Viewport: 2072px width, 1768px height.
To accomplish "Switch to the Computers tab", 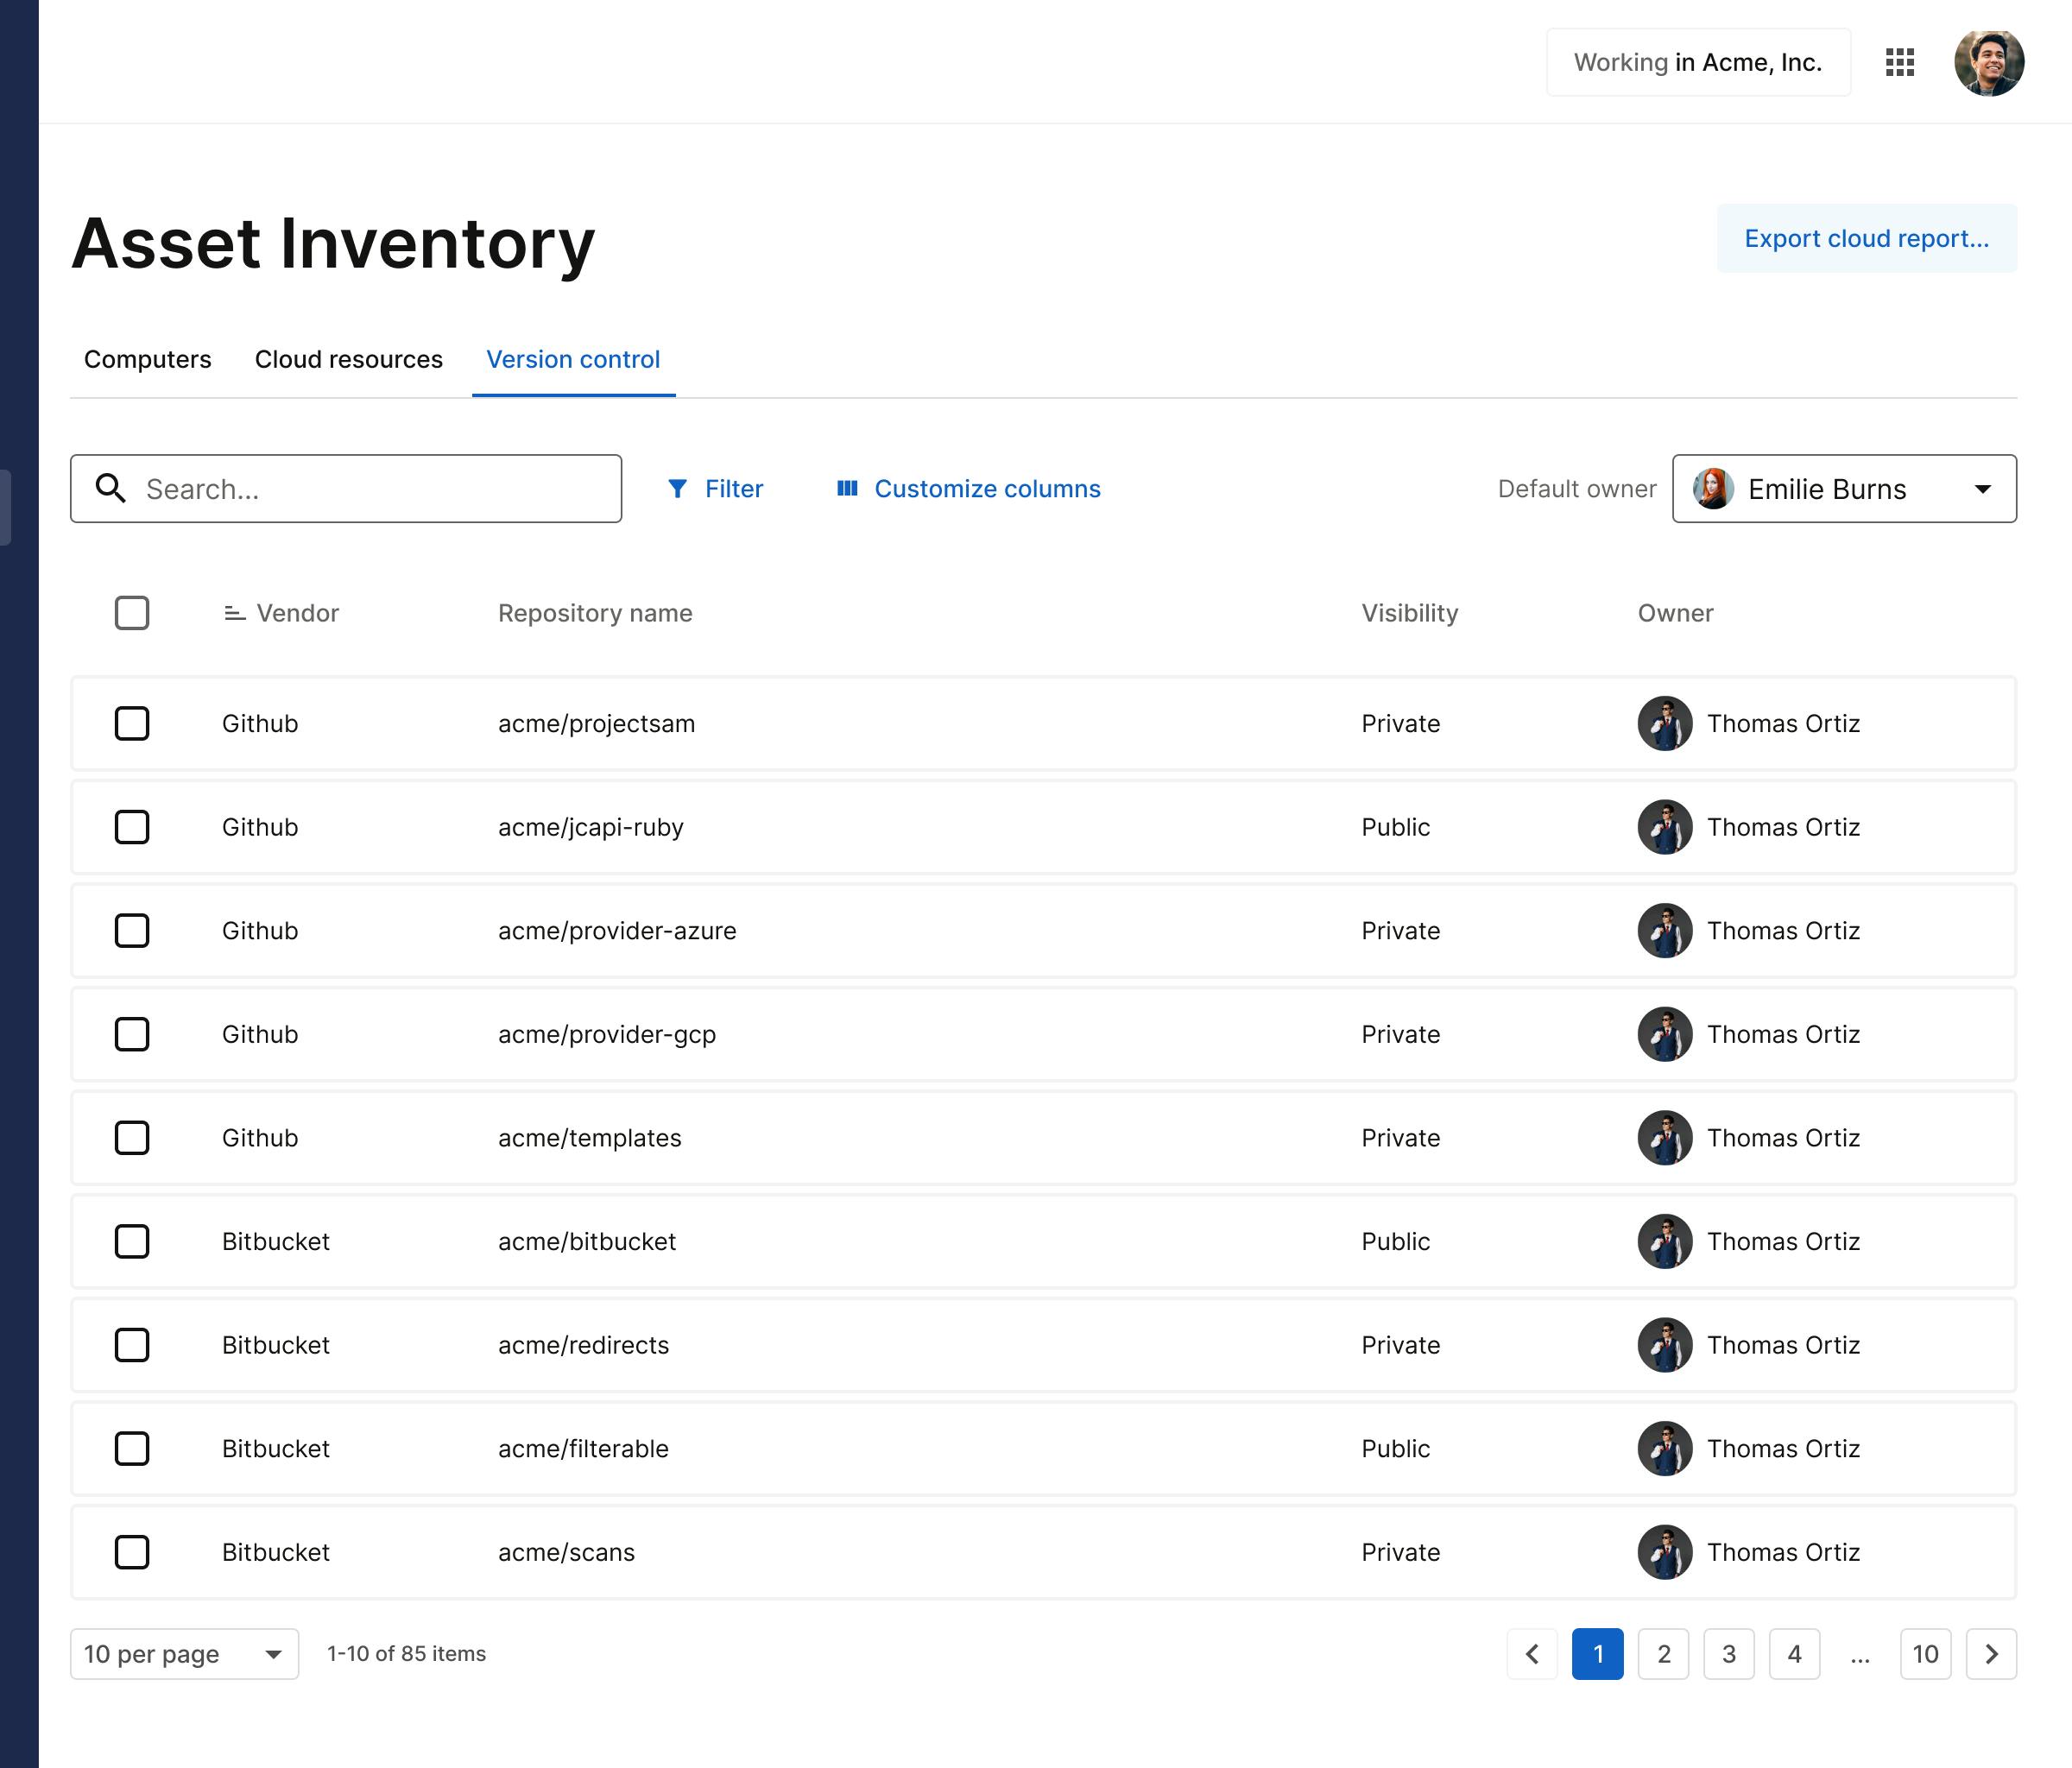I will pyautogui.click(x=148, y=359).
